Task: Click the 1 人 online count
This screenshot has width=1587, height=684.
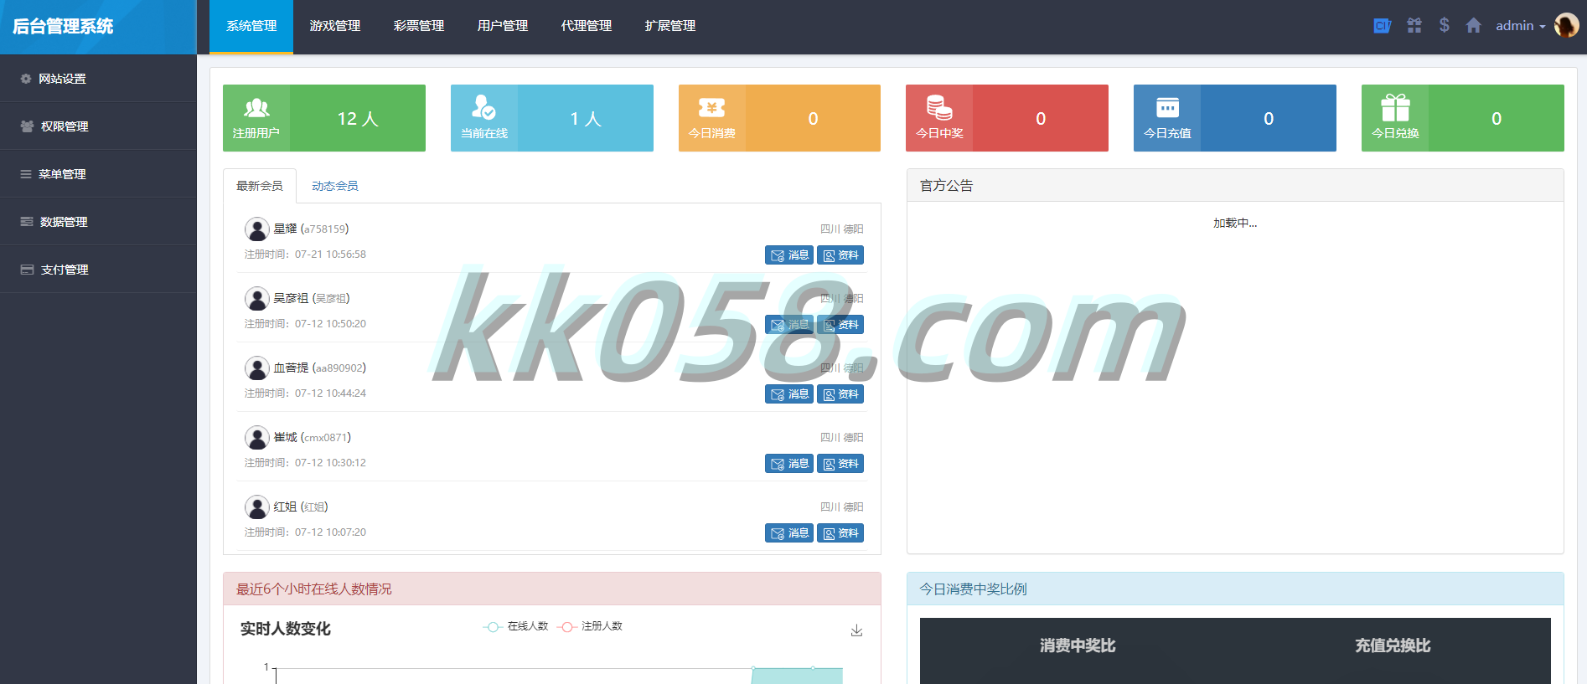Action: [586, 119]
